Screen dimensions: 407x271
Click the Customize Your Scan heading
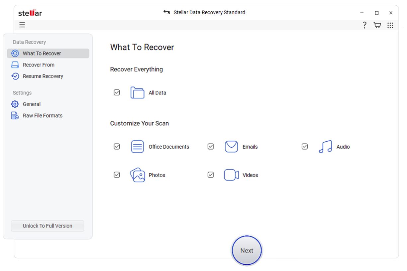tap(140, 123)
